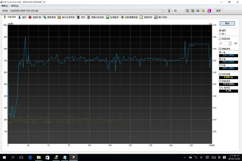Viewport: 242px width, 161px height.
Task: Click the options icon beside the camera
Action: coord(203,11)
